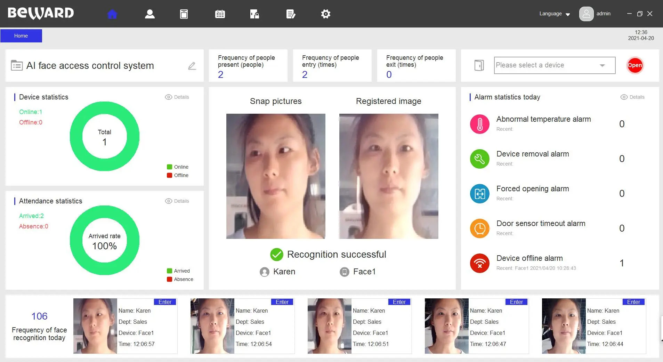Click the Forced opening alarm icon
Viewport: 663px width, 362px height.
480,194
